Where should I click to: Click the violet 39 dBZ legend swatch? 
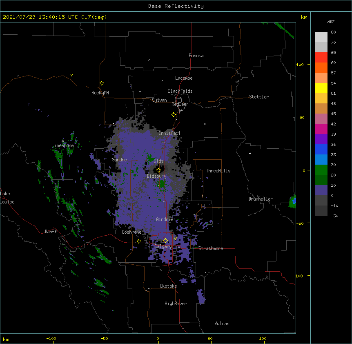click(321, 139)
